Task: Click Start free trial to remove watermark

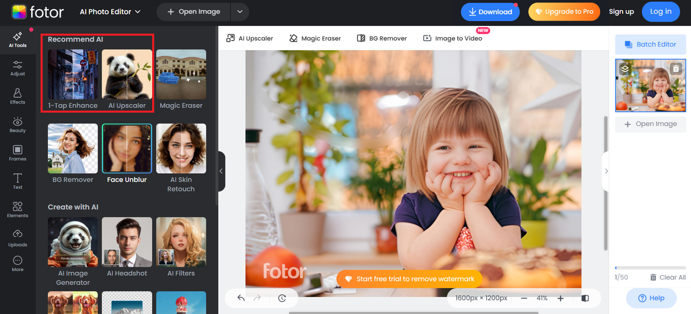Action: tap(409, 279)
